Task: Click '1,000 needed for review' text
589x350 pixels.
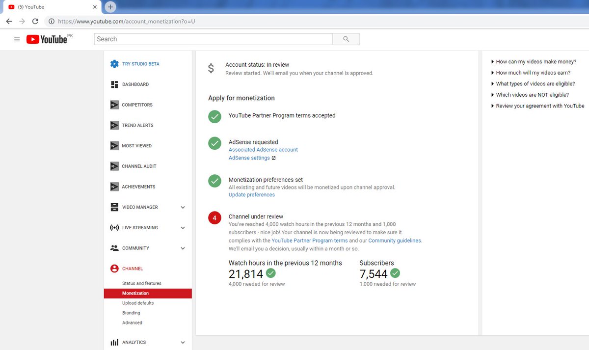Action: [x=388, y=284]
